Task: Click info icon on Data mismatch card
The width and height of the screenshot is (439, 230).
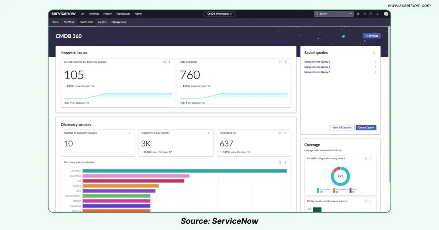Action: [280, 62]
